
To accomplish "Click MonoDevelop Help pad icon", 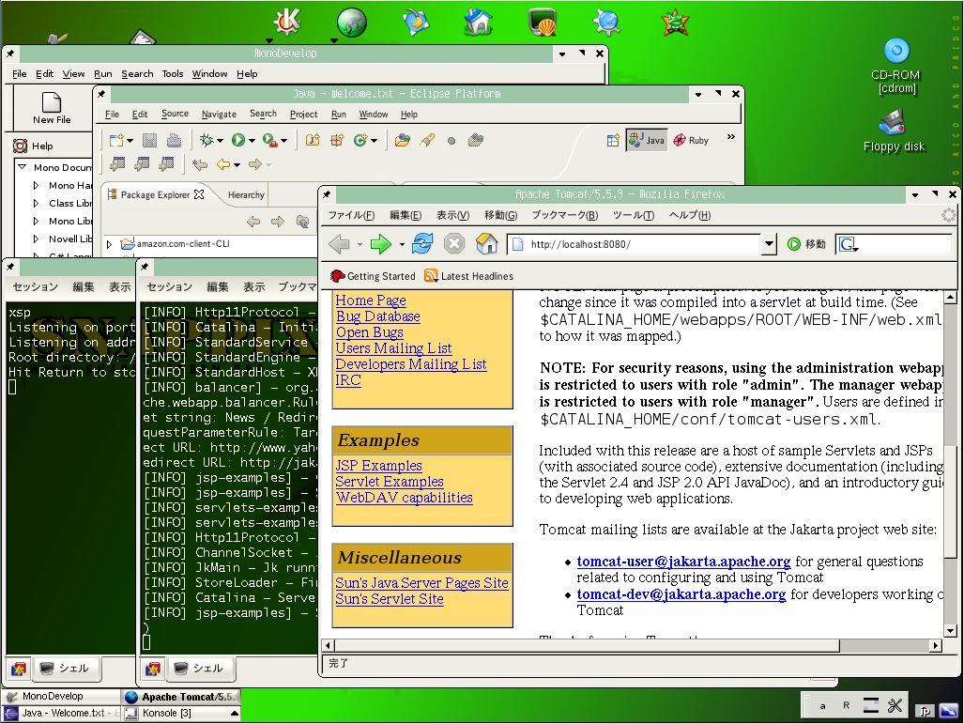I will 21,146.
